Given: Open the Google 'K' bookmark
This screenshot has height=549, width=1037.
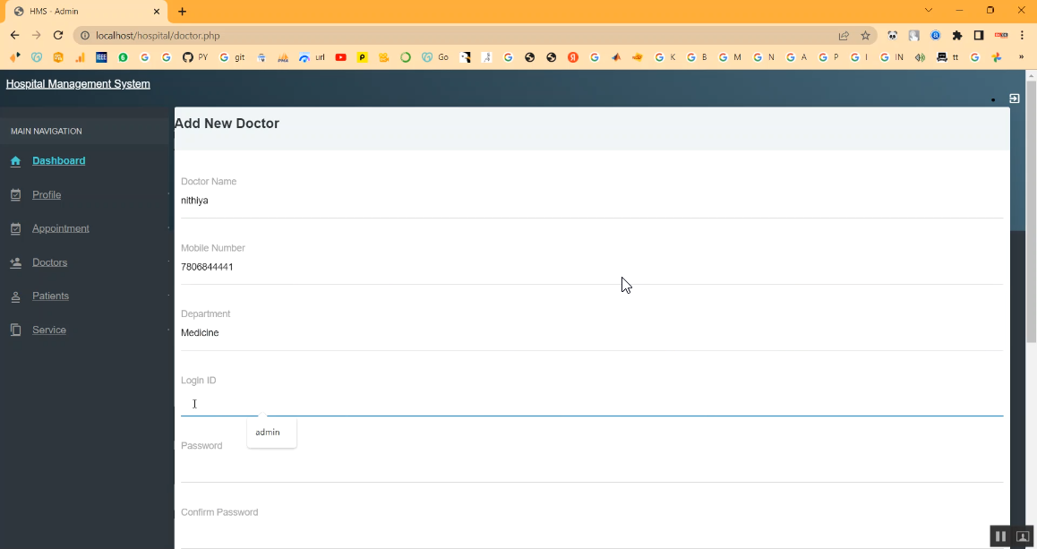Looking at the screenshot, I should pos(665,57).
